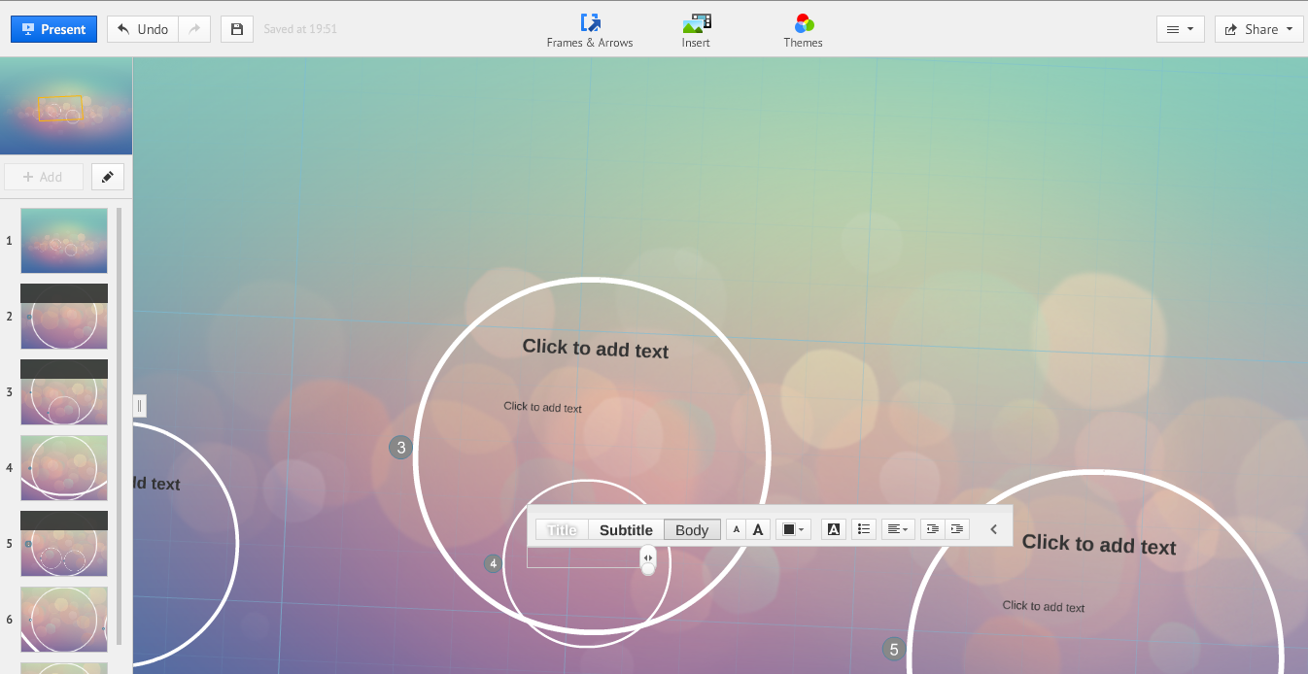Click the Undo button
The image size is (1308, 674).
coord(143,29)
